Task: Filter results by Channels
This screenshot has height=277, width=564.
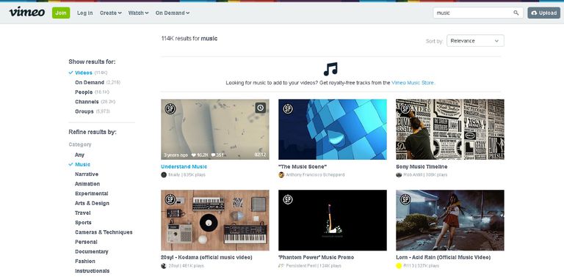Action: (x=87, y=102)
